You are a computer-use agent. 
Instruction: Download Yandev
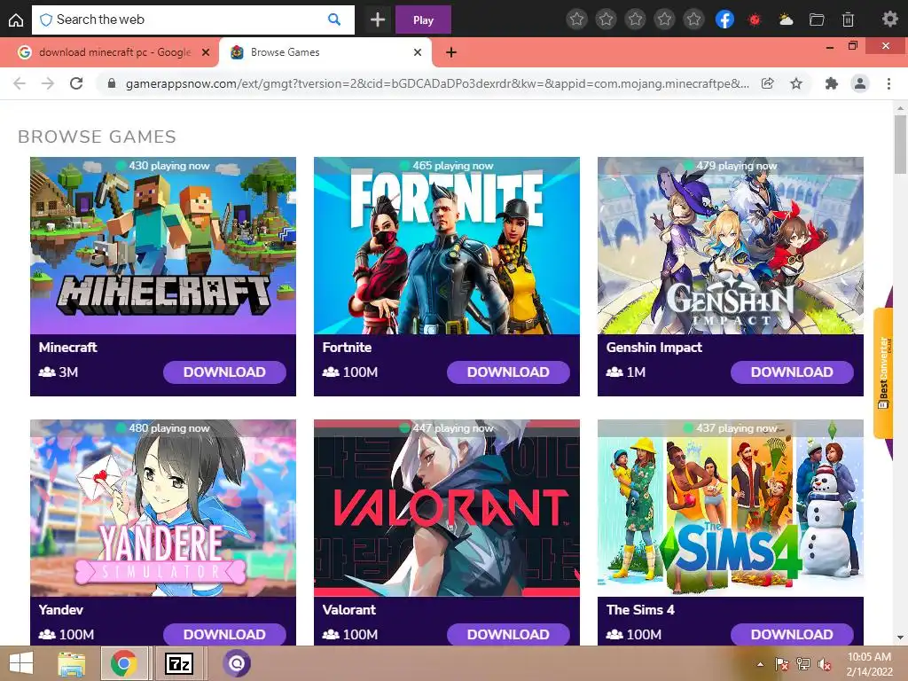point(224,634)
